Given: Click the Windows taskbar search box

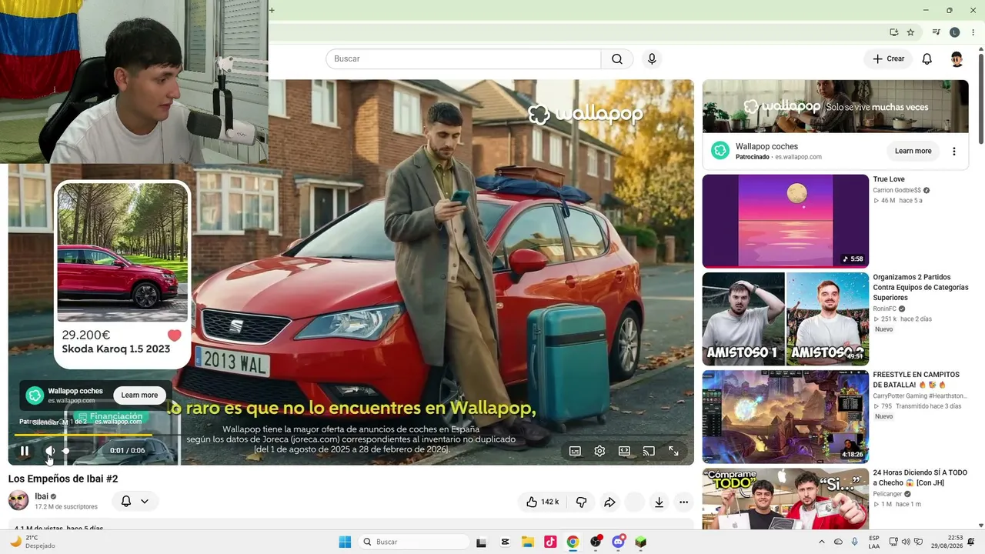Looking at the screenshot, I should point(414,542).
